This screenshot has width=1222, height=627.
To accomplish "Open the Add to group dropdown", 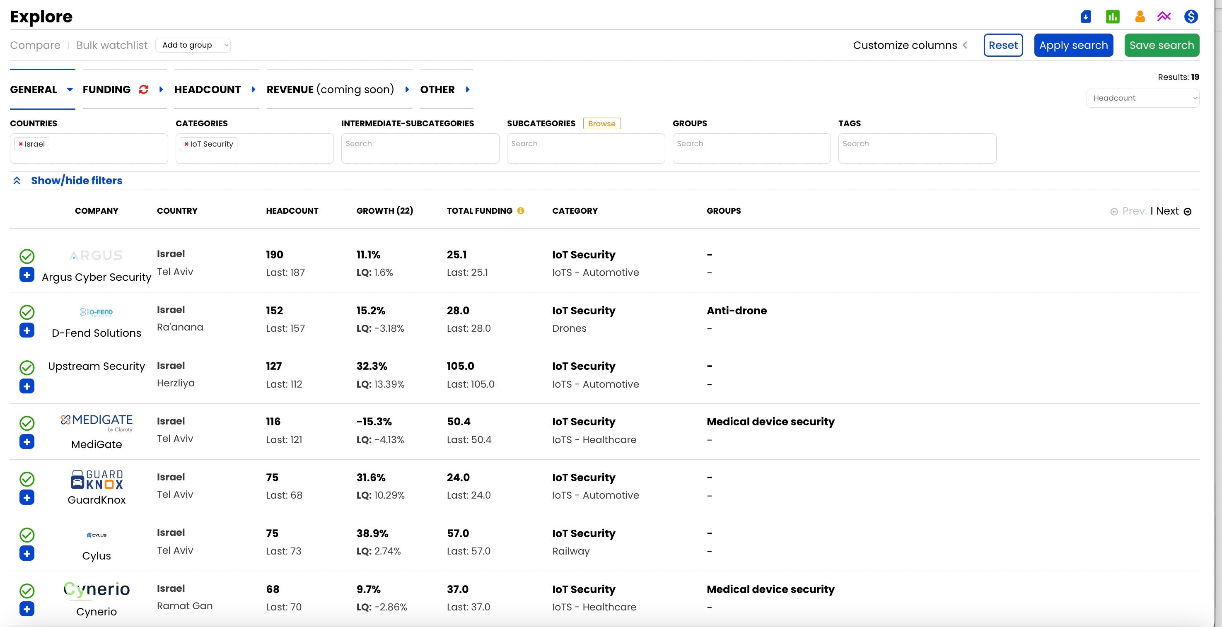I will pyautogui.click(x=193, y=45).
